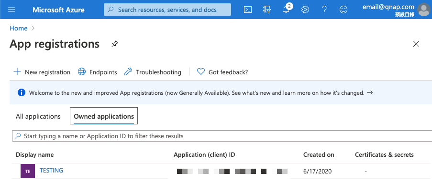432x193 pixels.
Task: Click Got feedback?
Action: click(x=222, y=72)
